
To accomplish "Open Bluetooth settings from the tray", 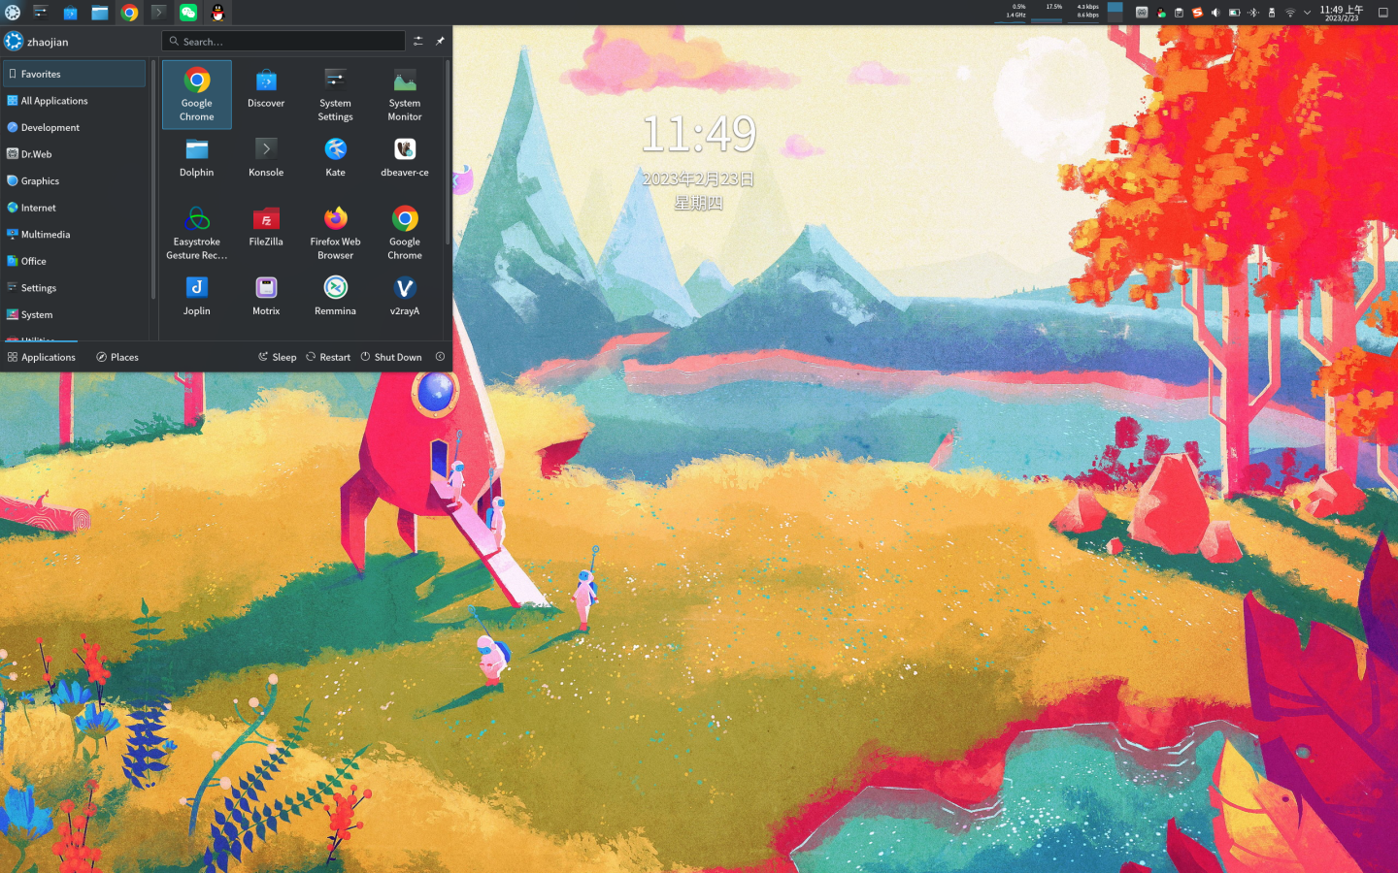I will coord(1253,13).
